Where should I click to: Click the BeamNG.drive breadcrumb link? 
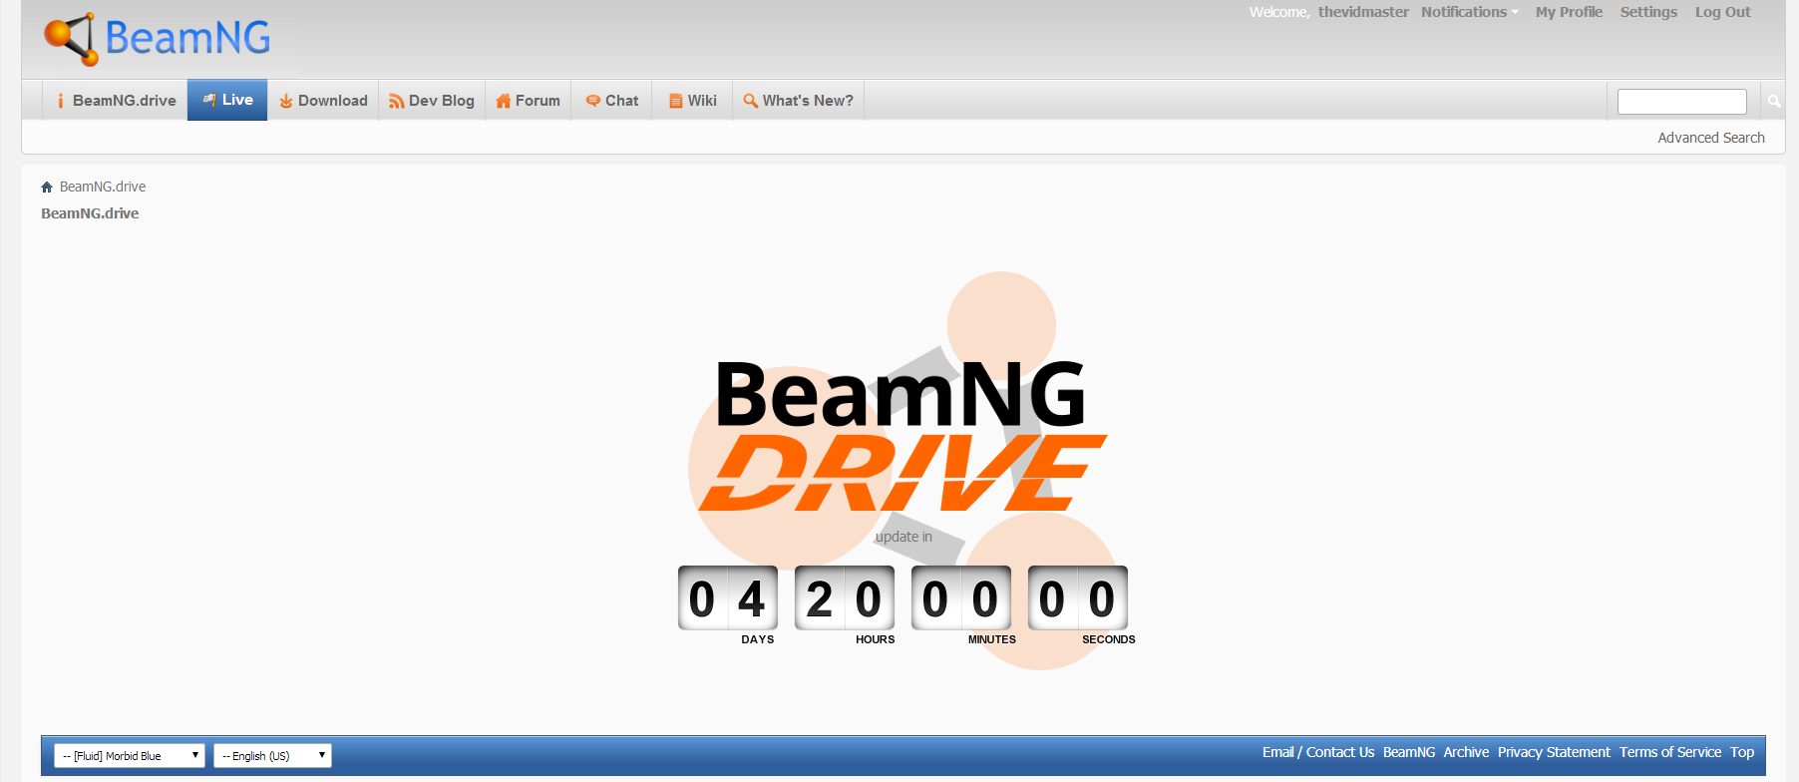(x=103, y=187)
